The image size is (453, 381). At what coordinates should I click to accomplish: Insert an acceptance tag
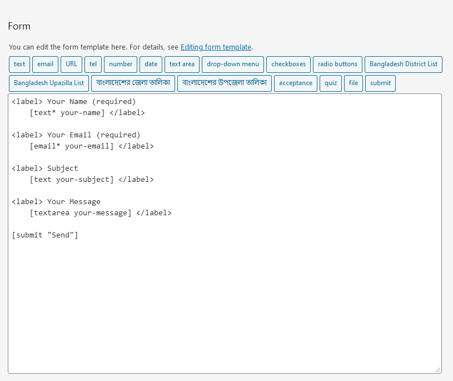click(296, 83)
